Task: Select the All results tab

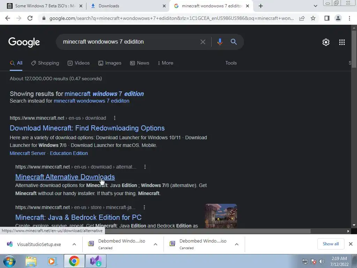Action: pos(16,63)
